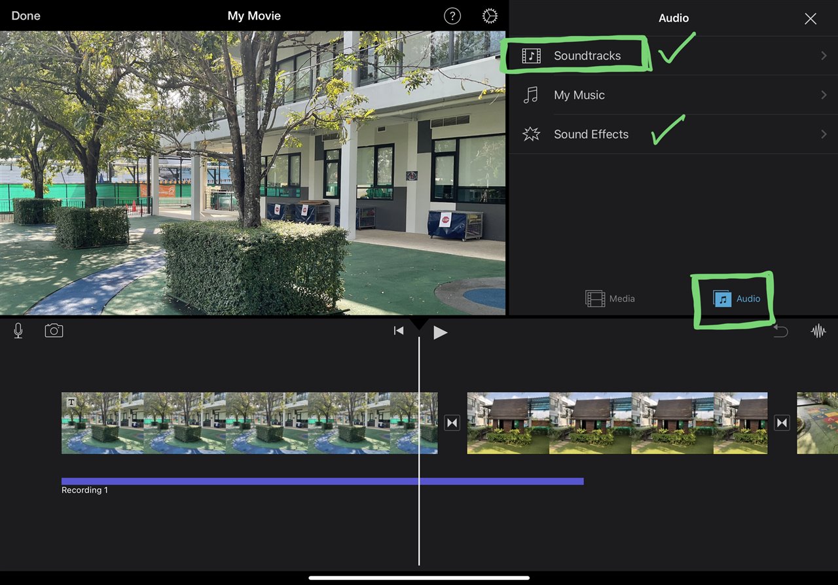Select the partially visible third clip
838x585 pixels.
(817, 423)
